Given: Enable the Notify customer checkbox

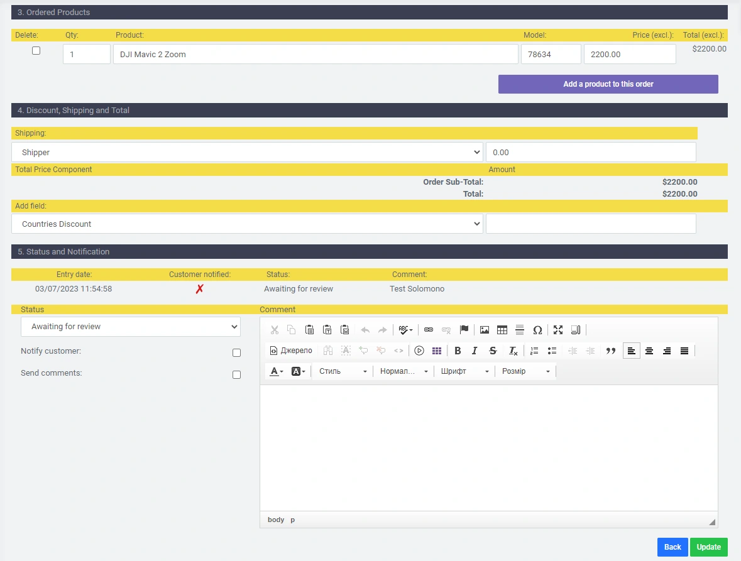Looking at the screenshot, I should (236, 353).
